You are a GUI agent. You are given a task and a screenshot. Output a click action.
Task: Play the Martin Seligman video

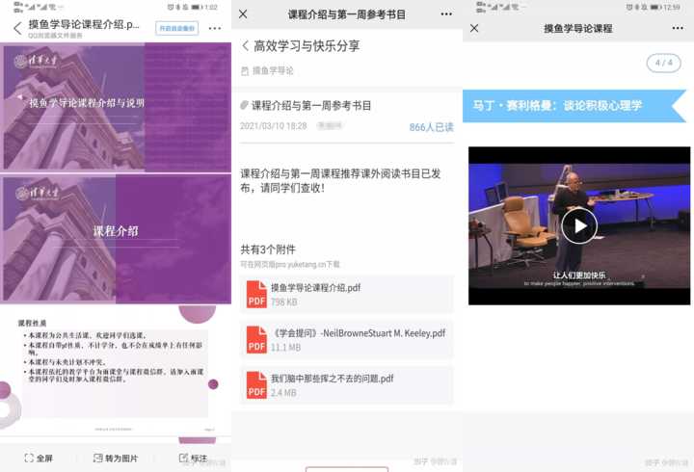pyautogui.click(x=579, y=225)
